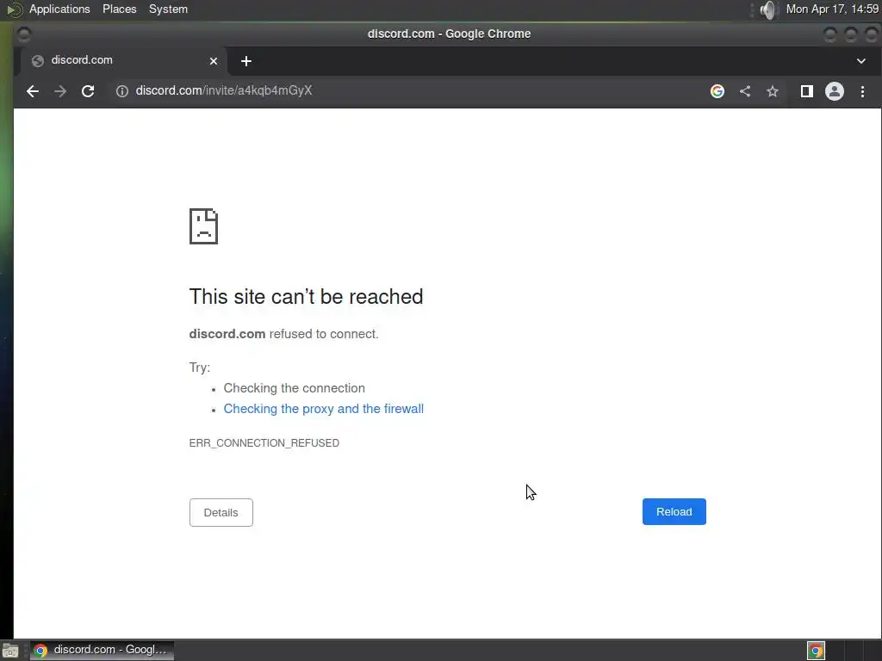This screenshot has height=661, width=882.
Task: Click the date and time clock
Action: tap(832, 9)
